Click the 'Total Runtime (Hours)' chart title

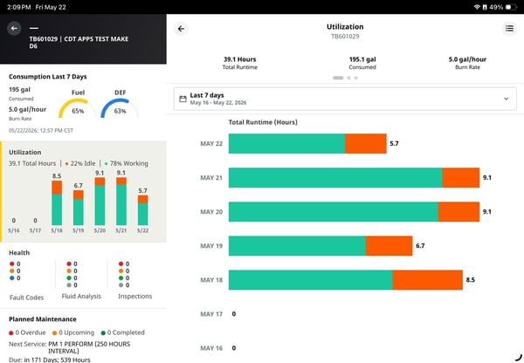coord(263,122)
